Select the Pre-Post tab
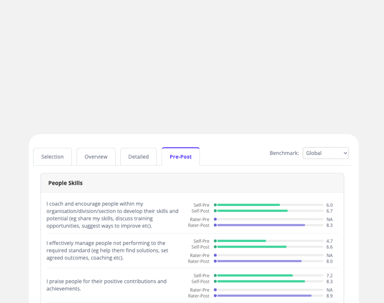 pyautogui.click(x=181, y=156)
